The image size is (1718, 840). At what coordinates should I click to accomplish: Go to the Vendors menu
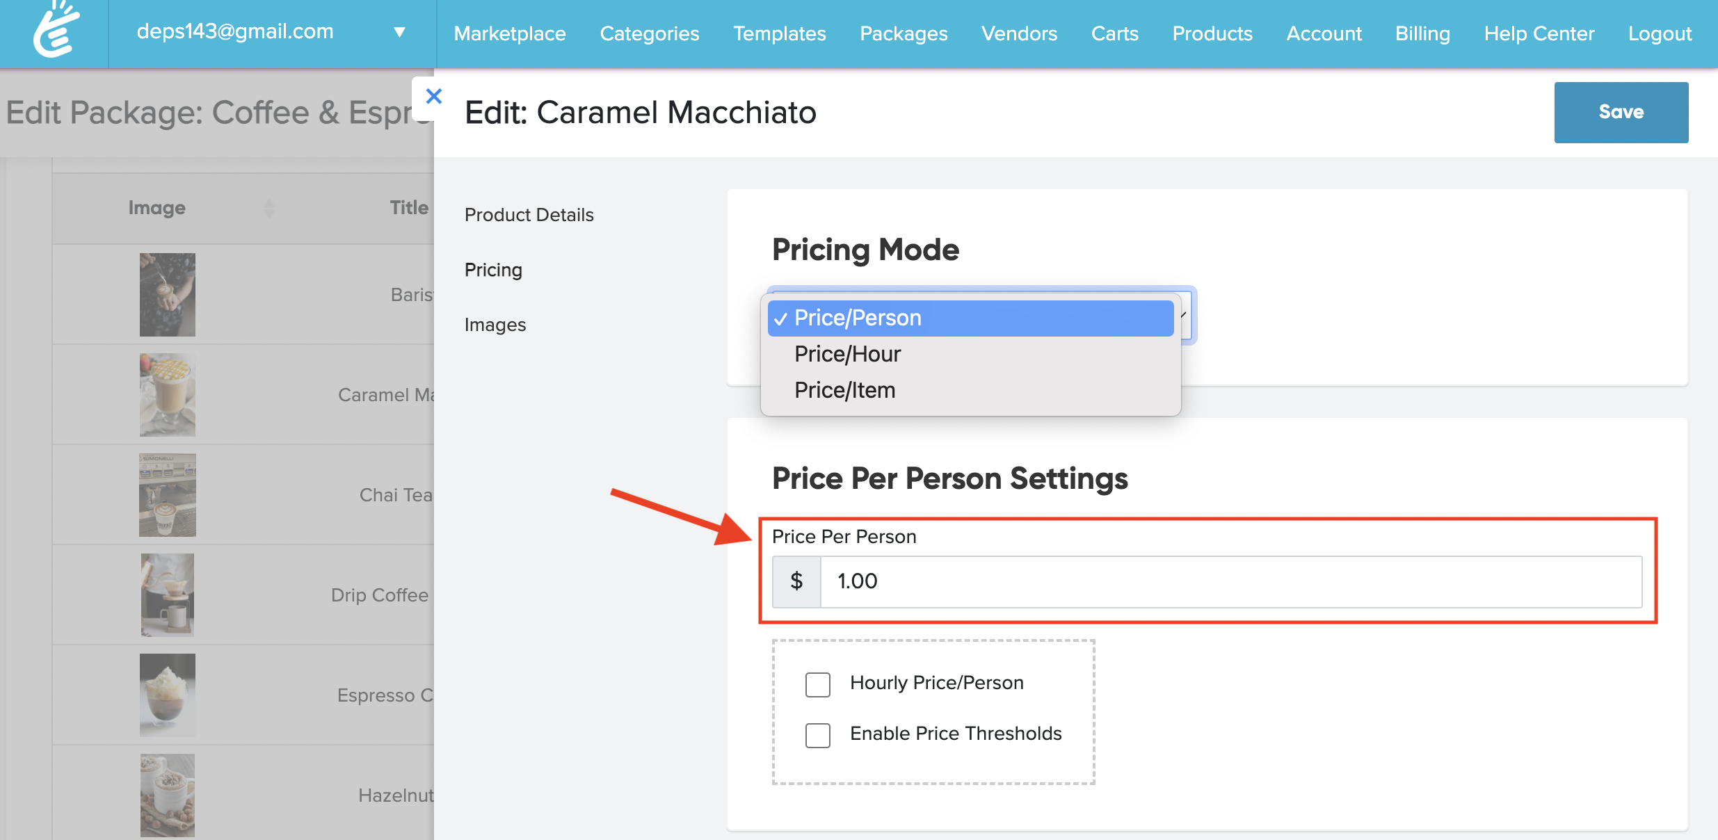pos(1019,33)
